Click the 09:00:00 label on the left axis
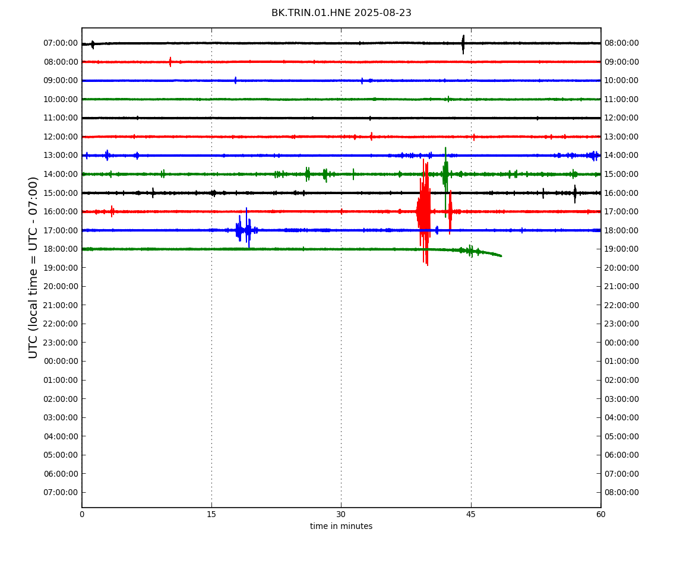This screenshot has width=683, height=564. coord(61,81)
